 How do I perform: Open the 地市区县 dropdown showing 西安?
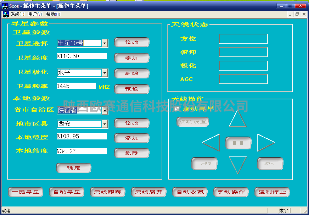(x=105, y=124)
